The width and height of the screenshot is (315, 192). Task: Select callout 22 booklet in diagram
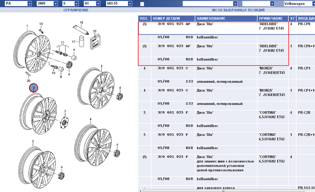(94, 31)
